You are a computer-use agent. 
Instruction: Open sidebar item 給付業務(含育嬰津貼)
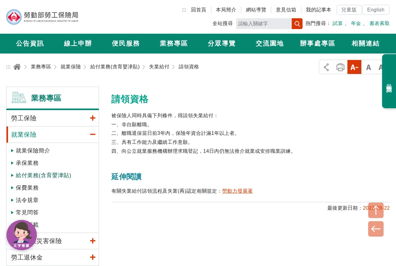44,175
